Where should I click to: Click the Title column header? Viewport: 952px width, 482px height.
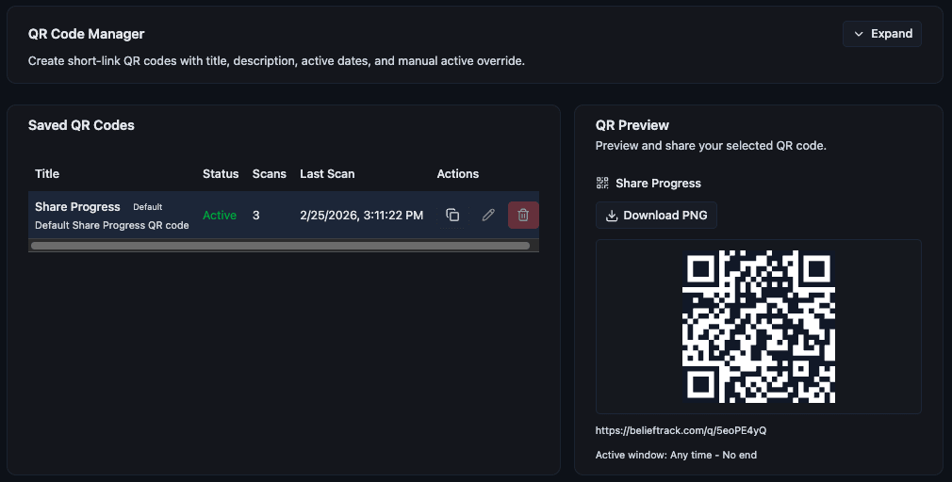point(47,174)
